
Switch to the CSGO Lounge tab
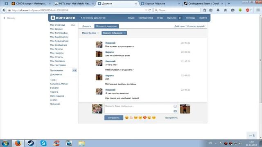tap(31, 4)
